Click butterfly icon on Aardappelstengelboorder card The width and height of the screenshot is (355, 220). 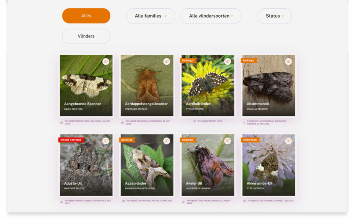(x=167, y=62)
